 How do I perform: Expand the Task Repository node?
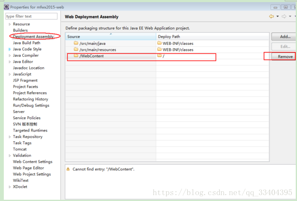tap(10, 137)
